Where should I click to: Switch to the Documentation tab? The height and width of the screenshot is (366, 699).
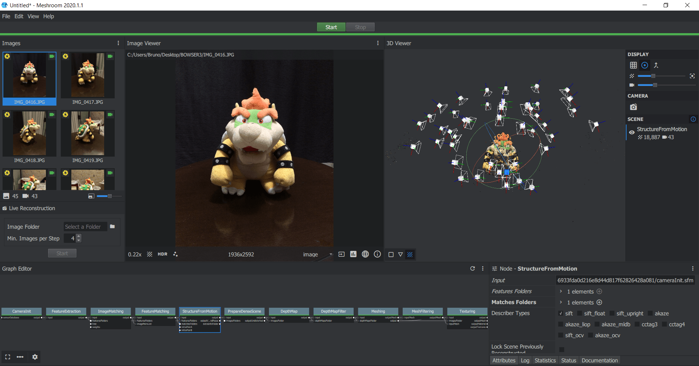click(600, 360)
